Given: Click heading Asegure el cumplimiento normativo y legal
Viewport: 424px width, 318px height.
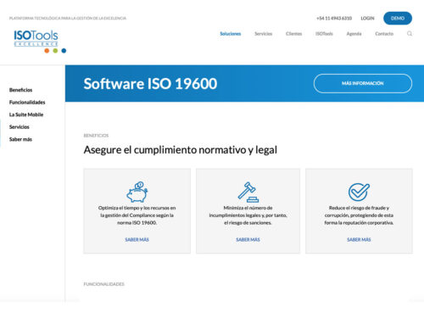Looking at the screenshot, I should click(x=181, y=150).
